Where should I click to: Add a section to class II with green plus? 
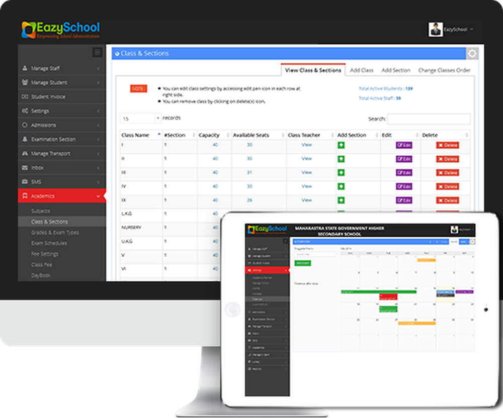click(341, 159)
